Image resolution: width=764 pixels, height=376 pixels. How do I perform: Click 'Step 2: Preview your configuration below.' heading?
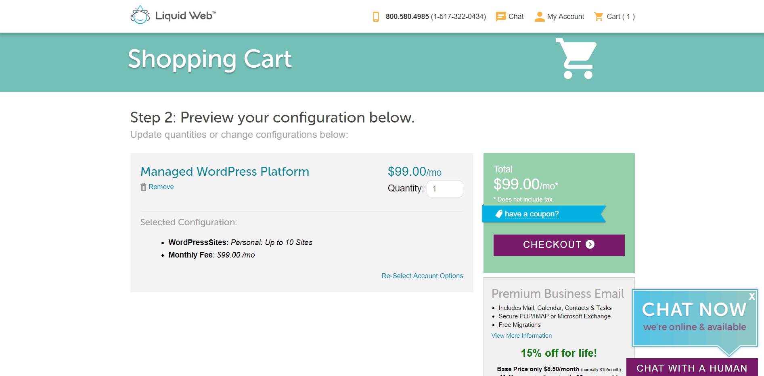click(272, 118)
